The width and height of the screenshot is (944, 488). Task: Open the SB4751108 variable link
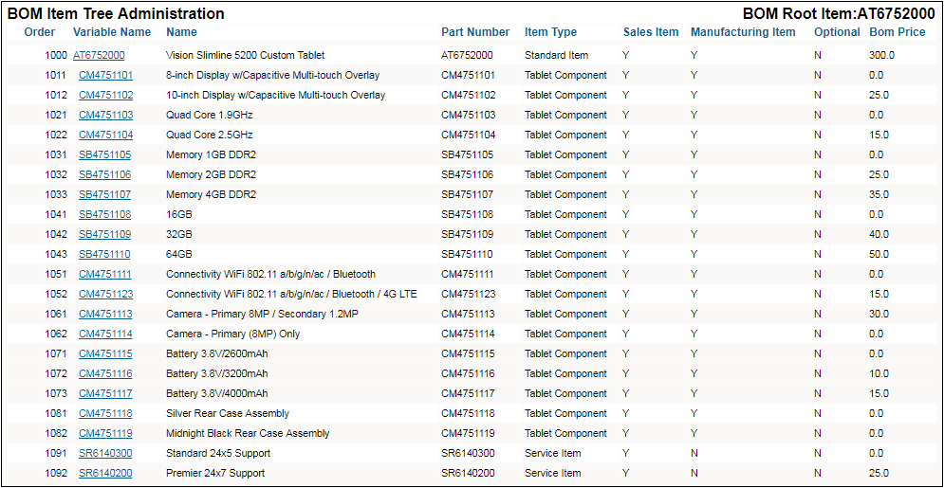pos(104,214)
